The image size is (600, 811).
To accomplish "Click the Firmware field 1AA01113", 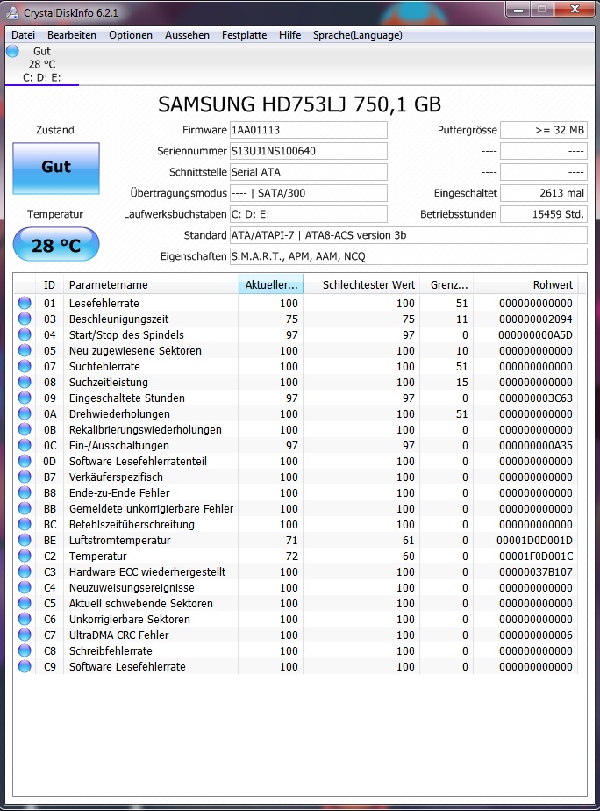I will point(309,130).
